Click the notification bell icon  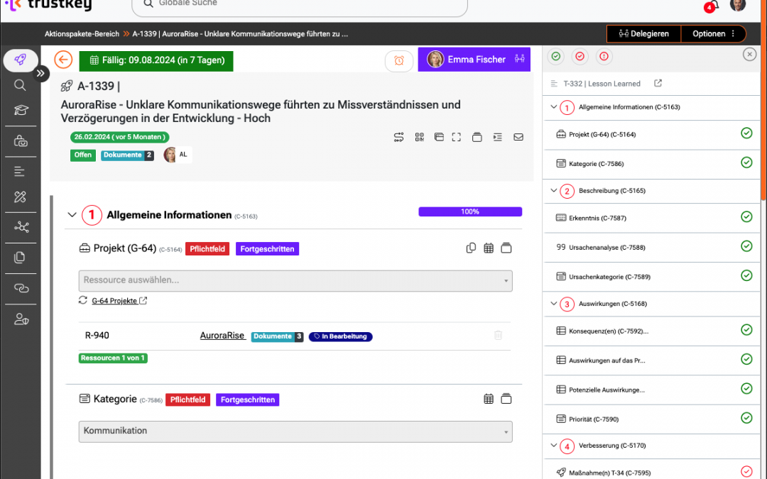pos(712,6)
